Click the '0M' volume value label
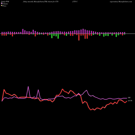 129,98
